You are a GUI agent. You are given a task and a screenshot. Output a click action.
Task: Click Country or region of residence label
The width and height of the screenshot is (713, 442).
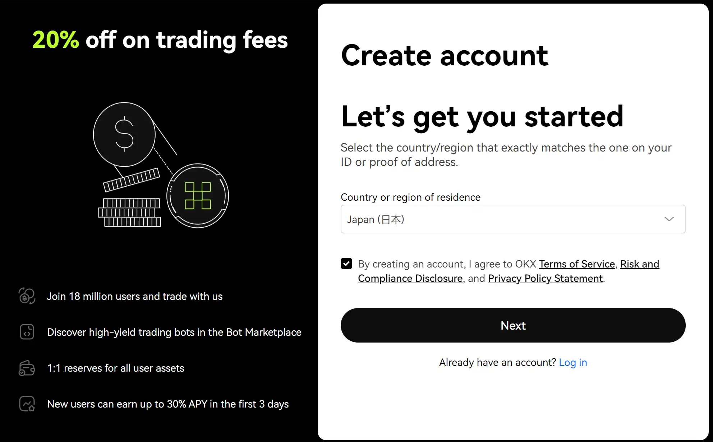410,197
